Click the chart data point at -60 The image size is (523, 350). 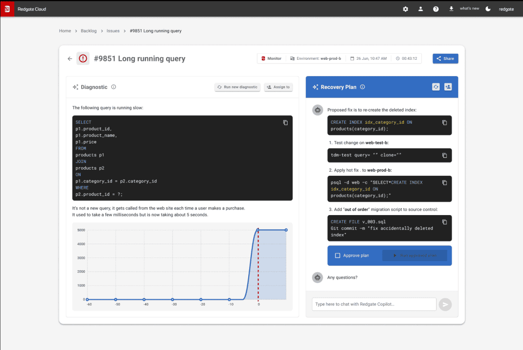point(87,299)
